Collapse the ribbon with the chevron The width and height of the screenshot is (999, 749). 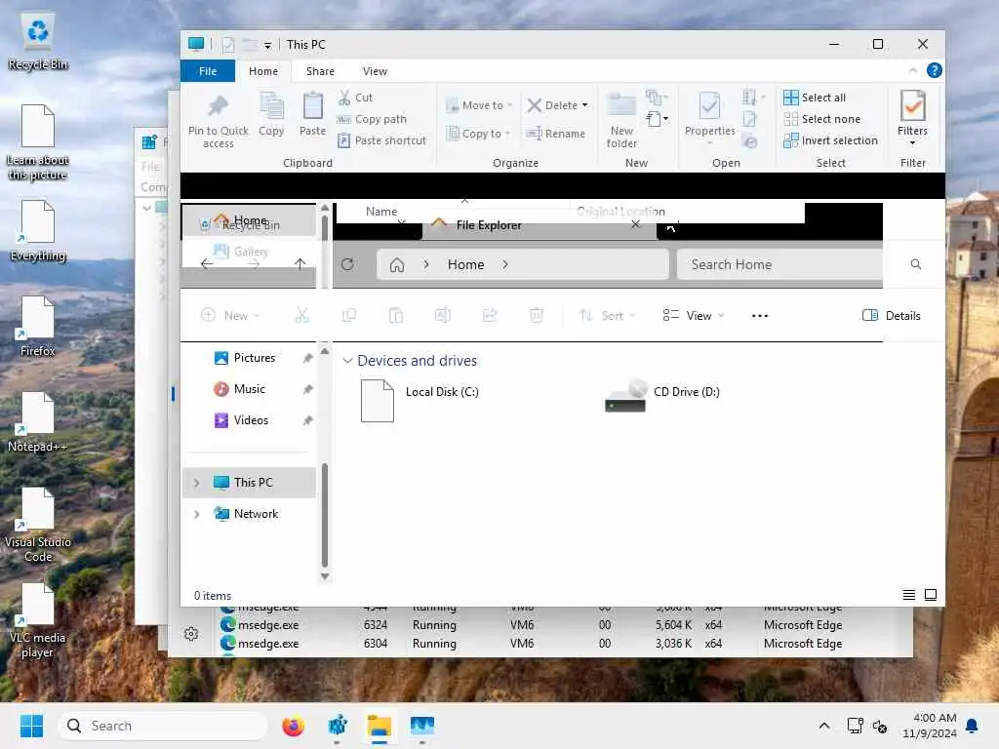click(913, 70)
